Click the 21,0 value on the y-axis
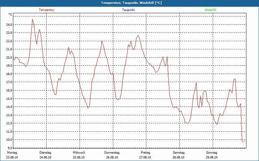Screen dimensions: 259x161 click(9, 49)
